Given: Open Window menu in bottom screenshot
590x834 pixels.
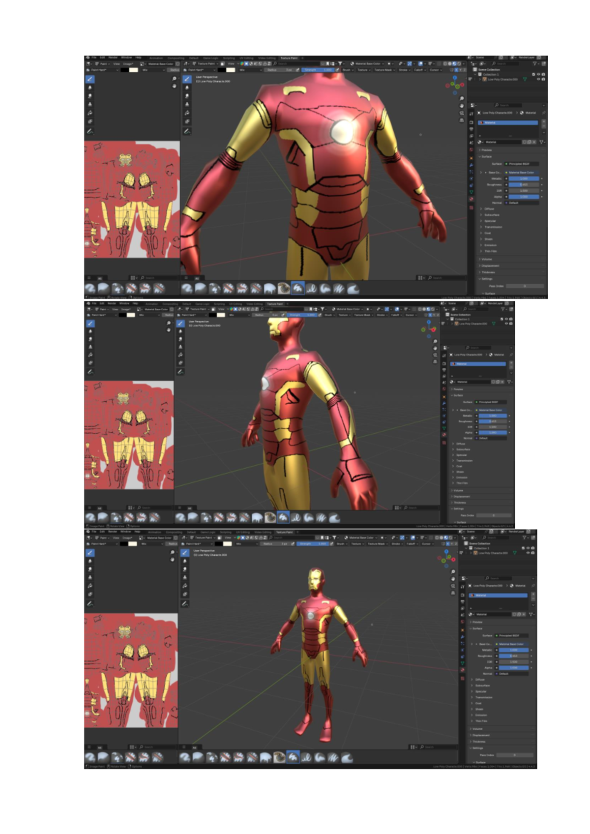Looking at the screenshot, I should coord(126,532).
